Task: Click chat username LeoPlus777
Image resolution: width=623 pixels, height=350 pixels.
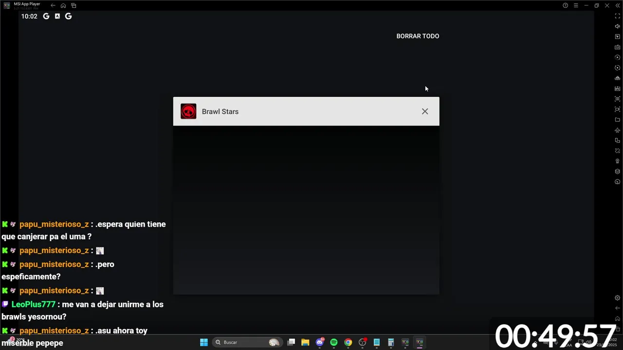Action: [34, 304]
